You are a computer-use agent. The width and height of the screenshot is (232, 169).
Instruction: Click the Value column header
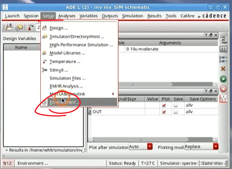[152, 99]
